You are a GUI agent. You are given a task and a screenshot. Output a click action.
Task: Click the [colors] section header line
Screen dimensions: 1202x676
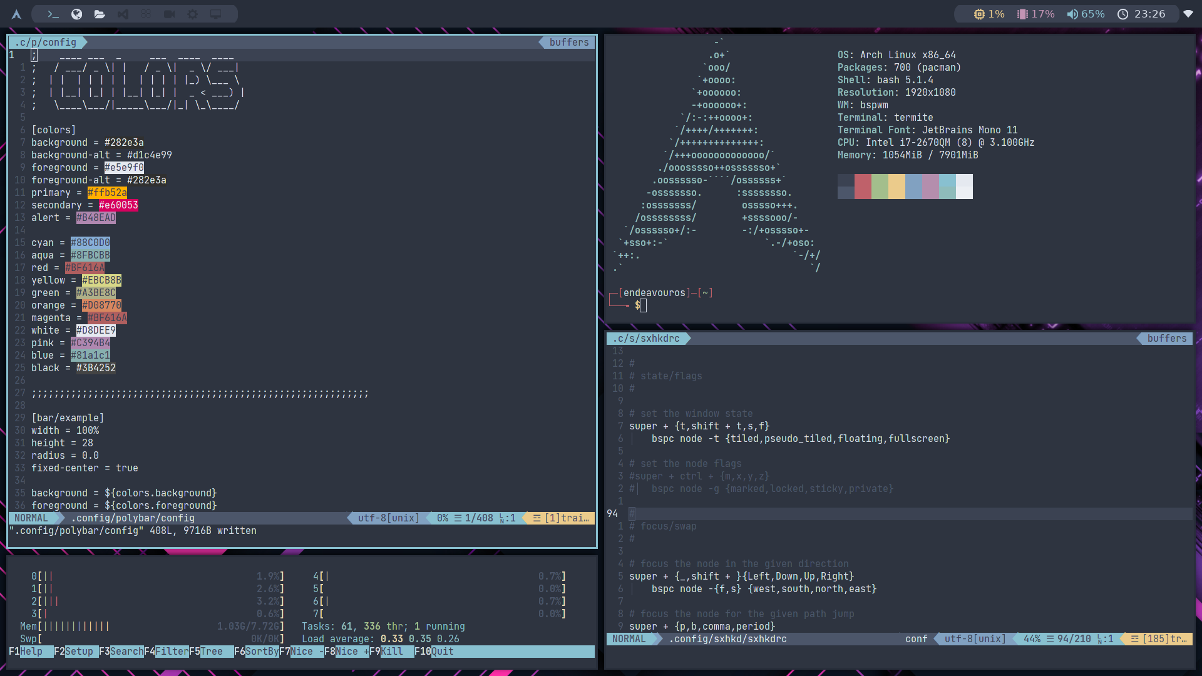(x=54, y=130)
